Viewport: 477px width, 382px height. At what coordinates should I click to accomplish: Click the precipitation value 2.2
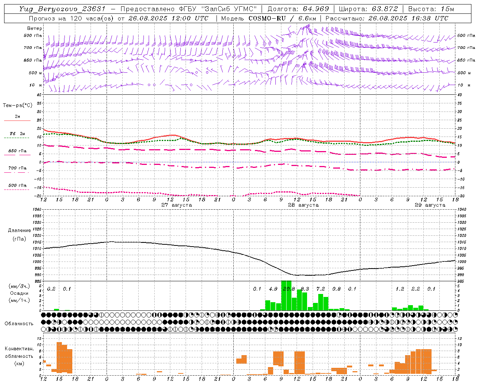point(416,289)
